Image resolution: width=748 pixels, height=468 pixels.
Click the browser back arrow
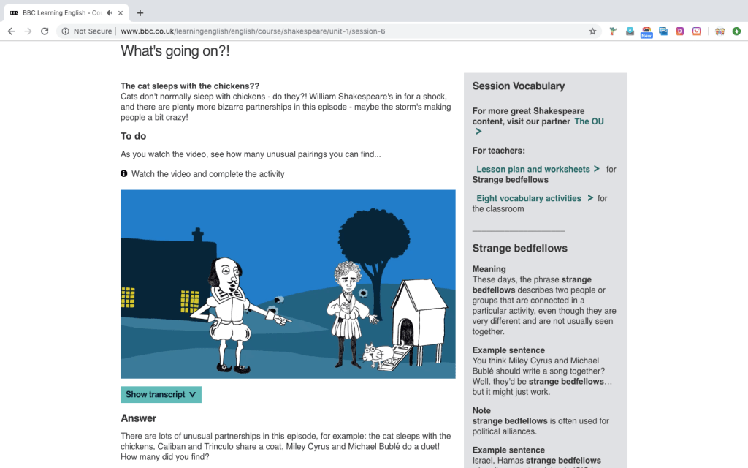coord(11,31)
